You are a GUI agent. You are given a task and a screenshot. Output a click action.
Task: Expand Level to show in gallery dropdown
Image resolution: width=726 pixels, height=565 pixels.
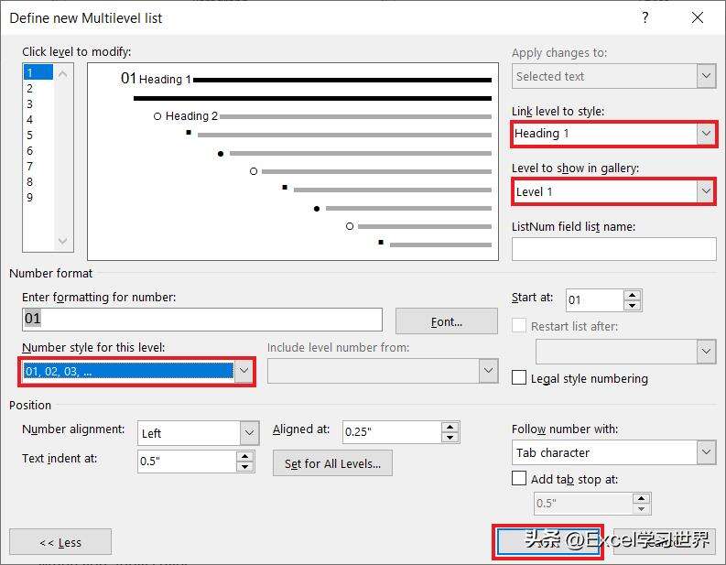pos(706,190)
